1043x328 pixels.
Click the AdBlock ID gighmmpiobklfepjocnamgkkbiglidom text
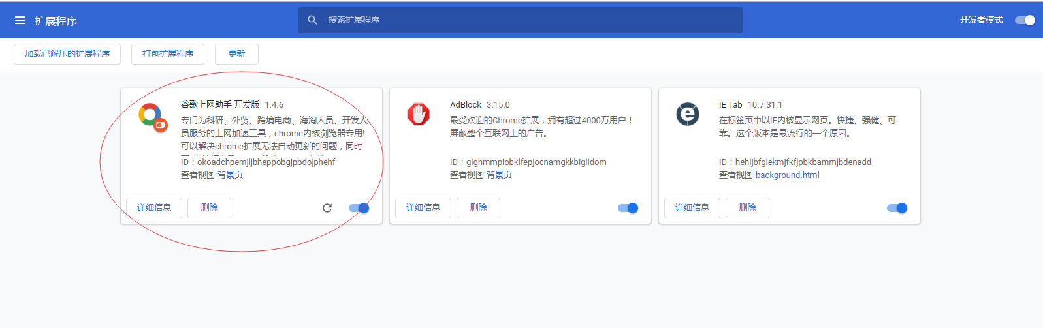(528, 162)
